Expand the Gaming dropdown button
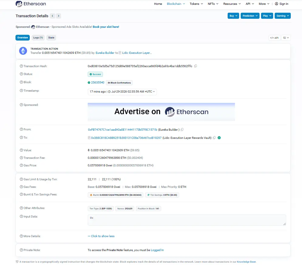302x265 pixels. click(x=283, y=16)
